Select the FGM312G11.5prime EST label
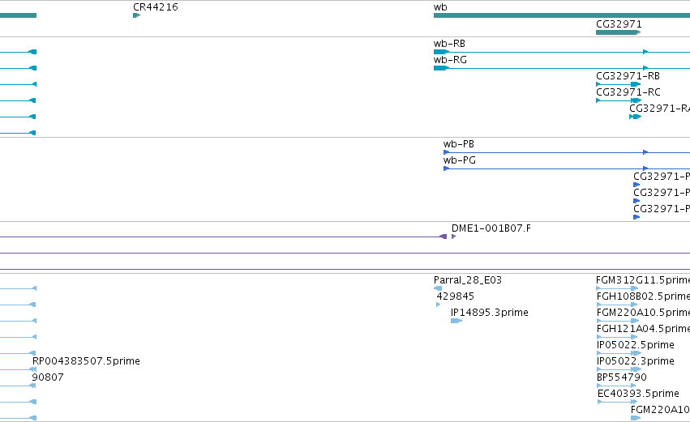690x422 pixels. tap(643, 280)
